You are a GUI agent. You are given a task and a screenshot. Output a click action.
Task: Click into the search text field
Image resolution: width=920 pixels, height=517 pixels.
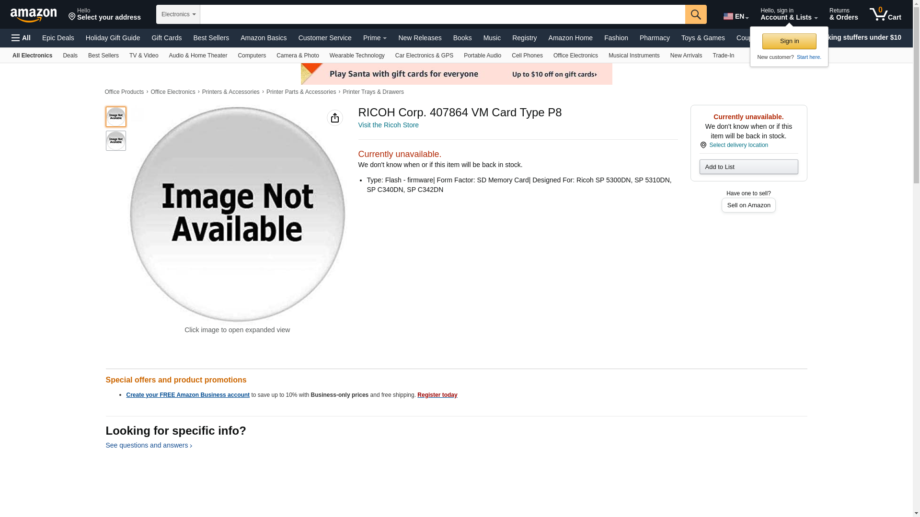pos(442,14)
